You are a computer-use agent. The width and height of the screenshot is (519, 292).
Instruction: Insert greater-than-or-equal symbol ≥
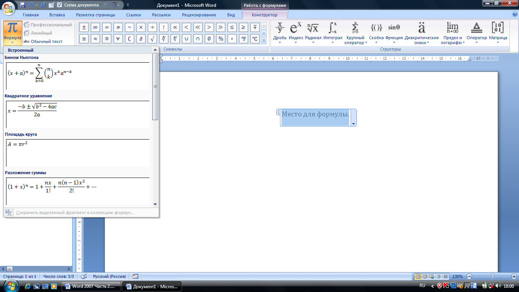[244, 27]
